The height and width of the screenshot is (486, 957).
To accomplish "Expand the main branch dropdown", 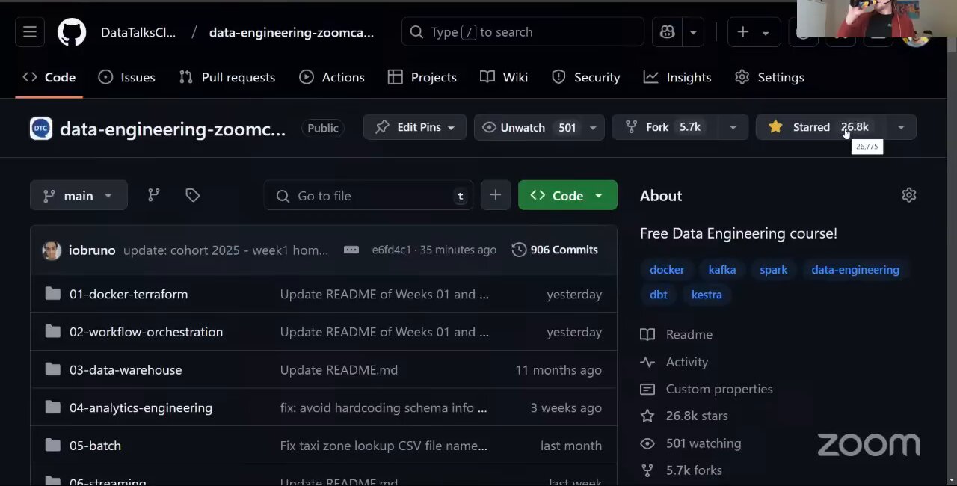I will (108, 195).
